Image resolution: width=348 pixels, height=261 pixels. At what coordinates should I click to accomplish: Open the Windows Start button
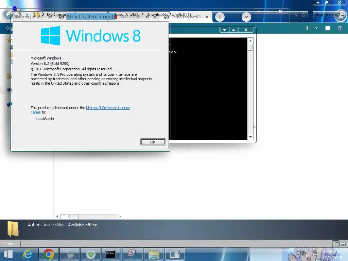tap(8, 254)
